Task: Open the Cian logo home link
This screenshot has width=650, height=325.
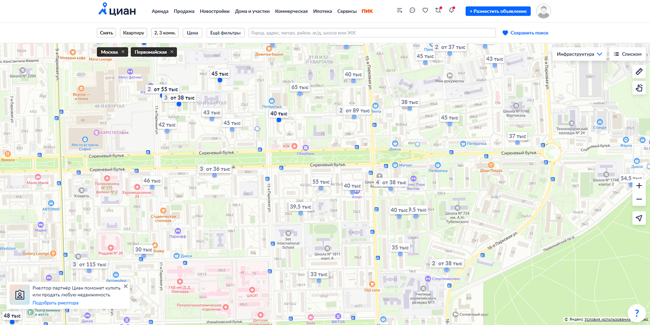Action: (x=117, y=9)
